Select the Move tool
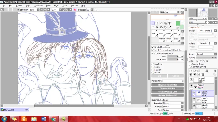 153,27
